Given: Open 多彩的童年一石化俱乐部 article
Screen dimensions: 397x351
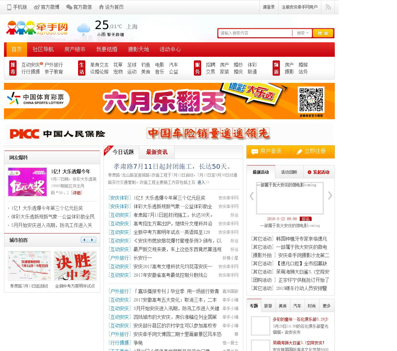Looking at the screenshot, I should 300,319.
